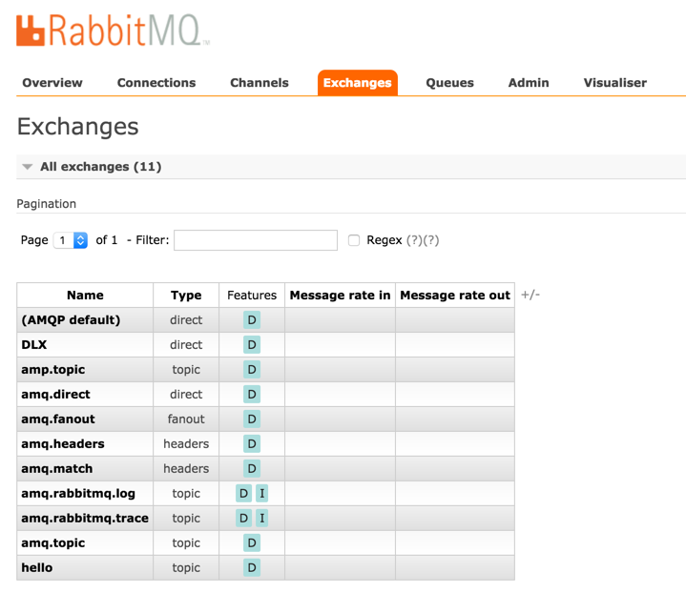The image size is (686, 593).
Task: Click the D durable badge for amq.headers
Action: click(x=252, y=444)
